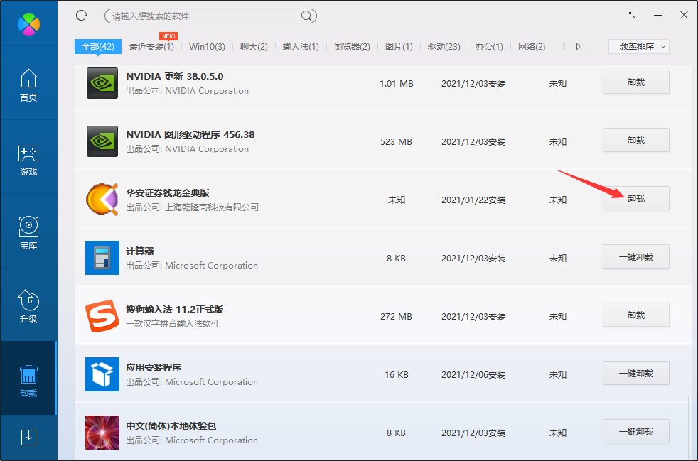Viewport: 698px width, 461px height.
Task: Click the title 搜狗输入法 11.2正式版
Action: [x=175, y=309]
